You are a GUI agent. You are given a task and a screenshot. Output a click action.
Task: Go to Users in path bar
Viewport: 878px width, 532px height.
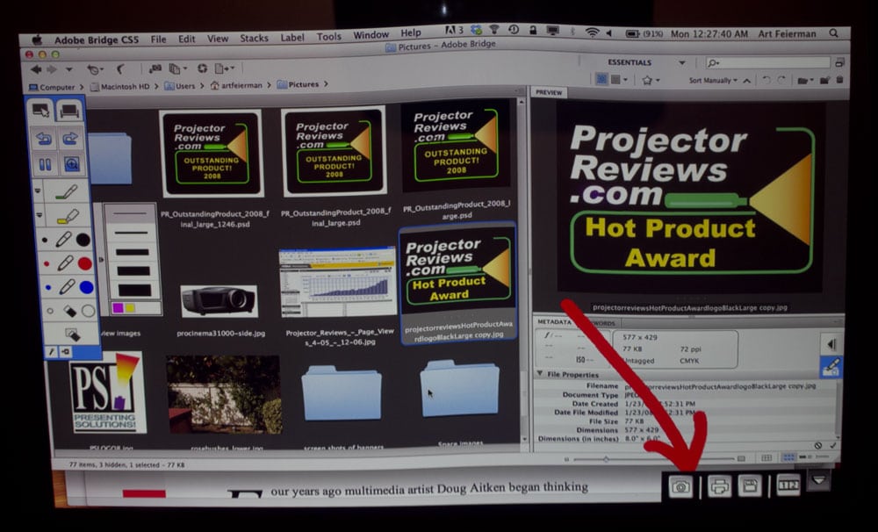(x=180, y=86)
